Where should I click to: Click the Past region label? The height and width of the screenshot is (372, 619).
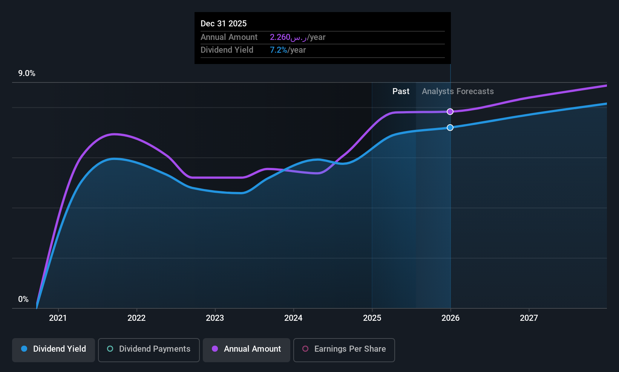(401, 91)
